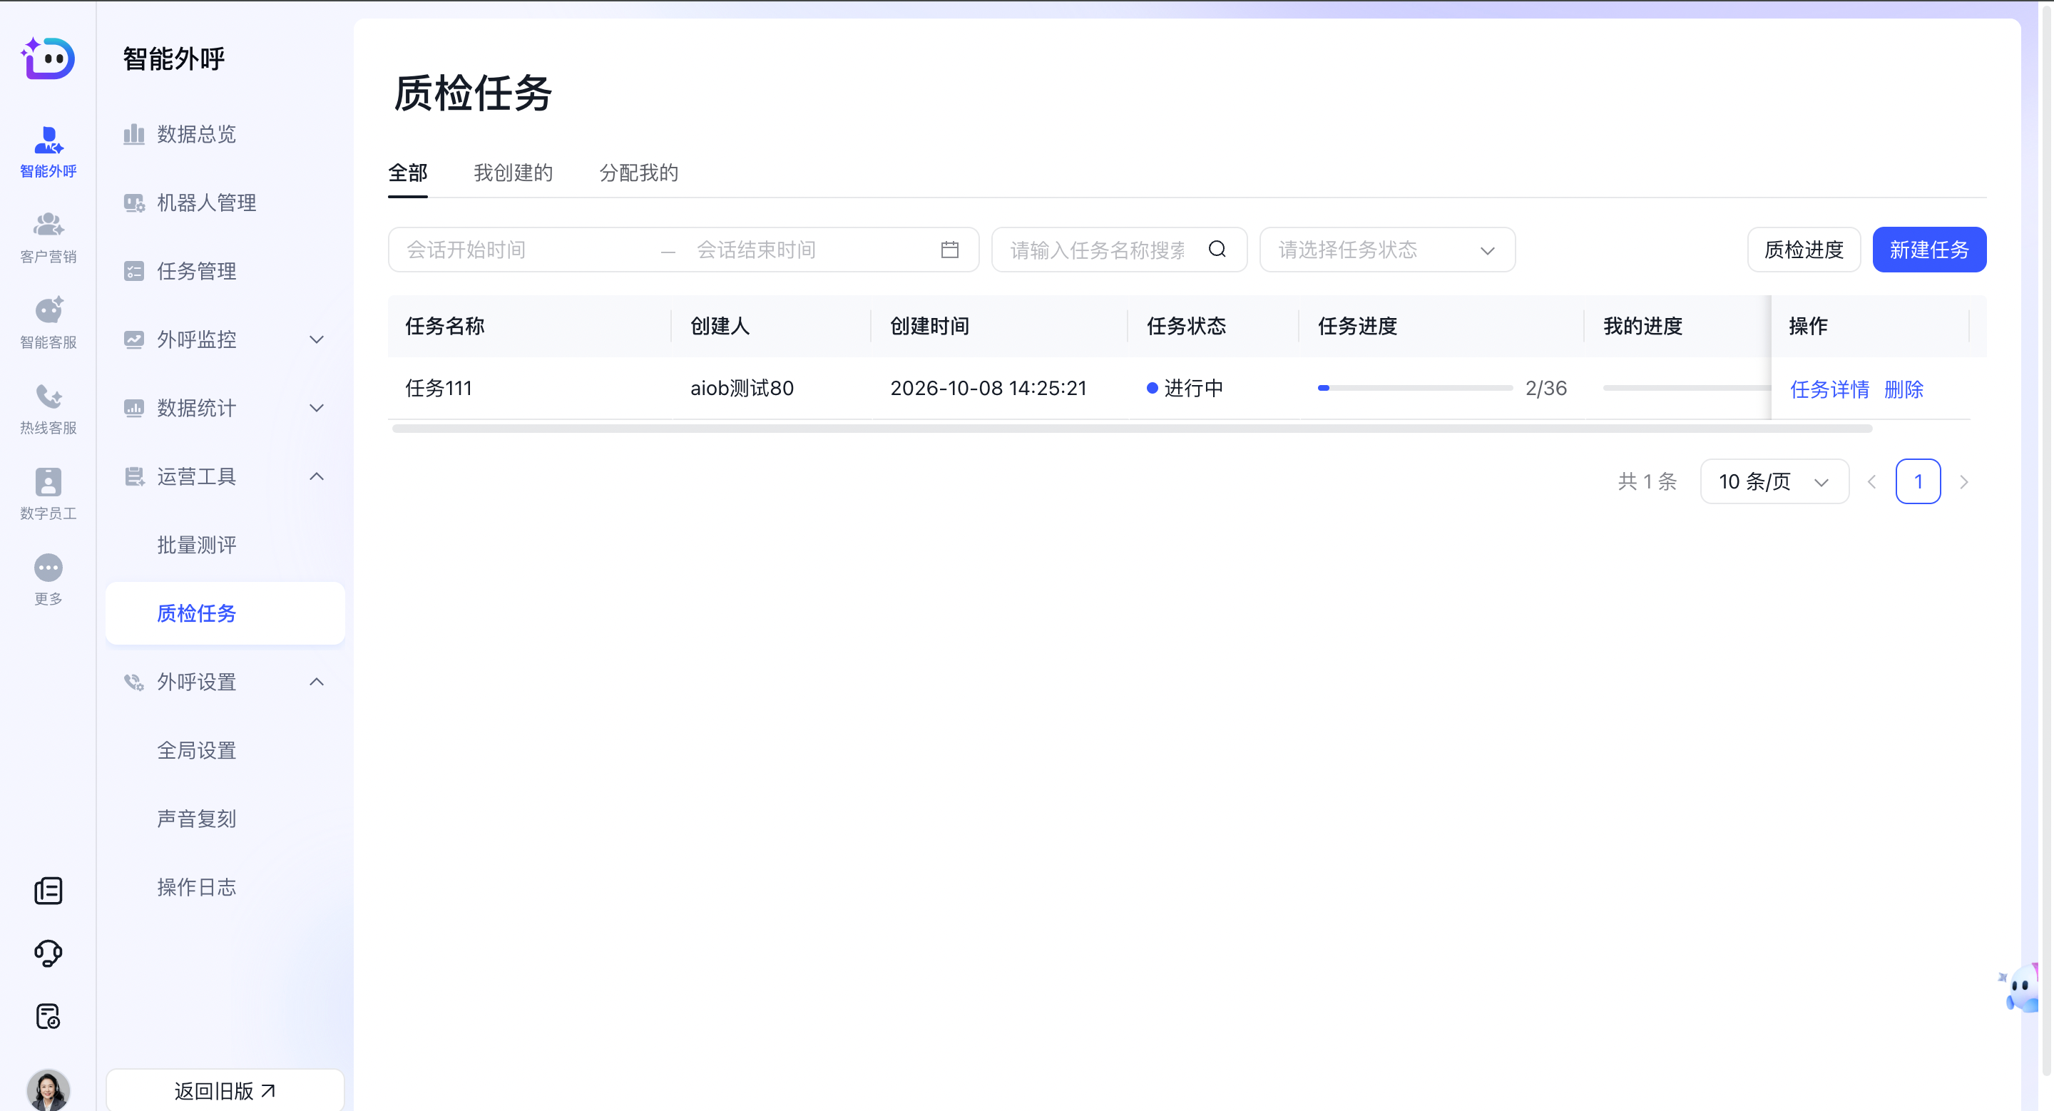
Task: Click the document list icon in bottom sidebar
Action: coord(48,890)
